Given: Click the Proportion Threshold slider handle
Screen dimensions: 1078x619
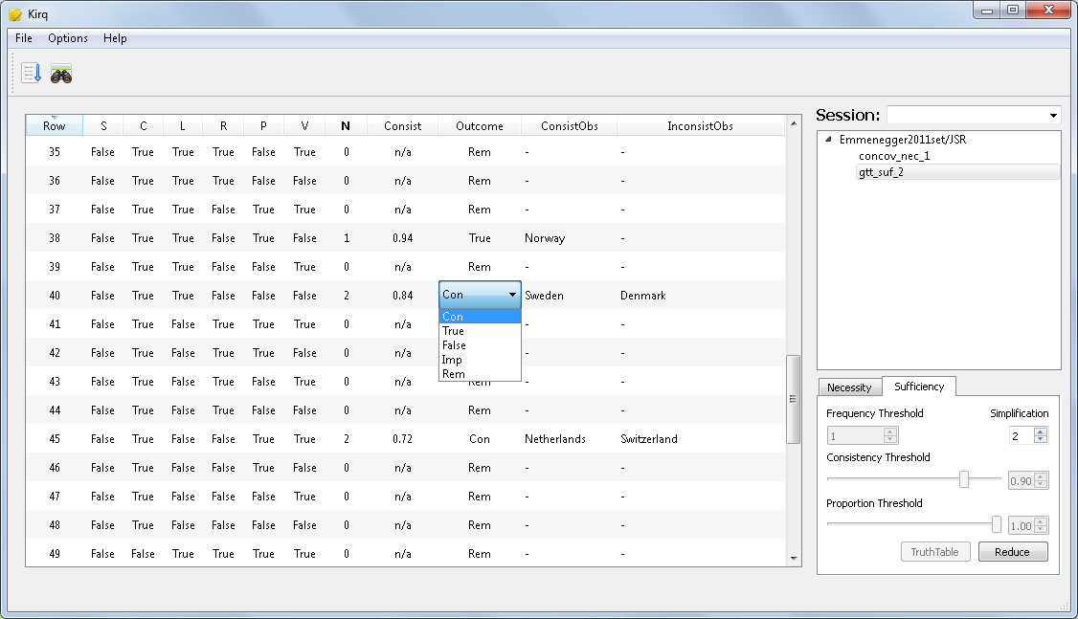Looking at the screenshot, I should (997, 524).
